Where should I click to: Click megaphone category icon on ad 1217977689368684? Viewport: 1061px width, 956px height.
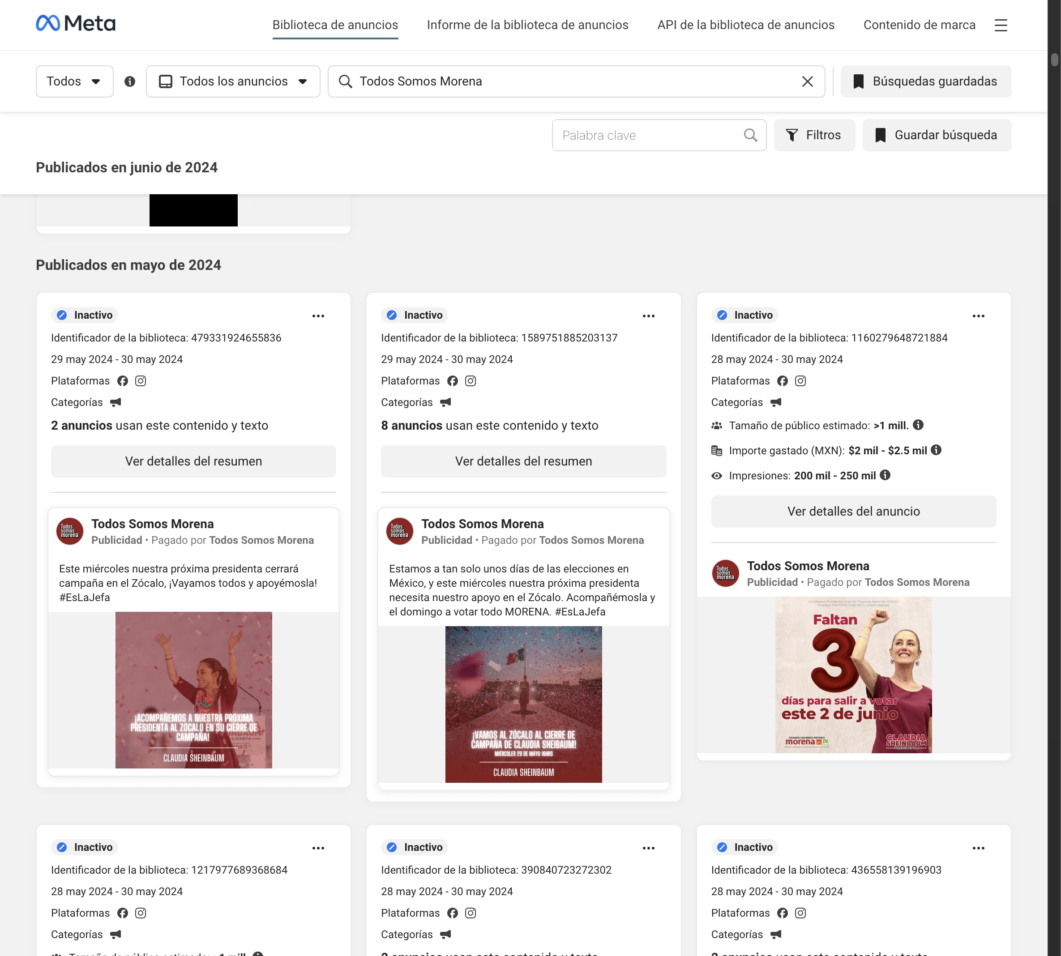click(x=116, y=935)
